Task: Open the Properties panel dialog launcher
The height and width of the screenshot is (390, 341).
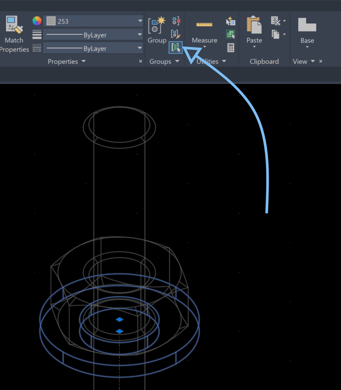Action: 140,61
